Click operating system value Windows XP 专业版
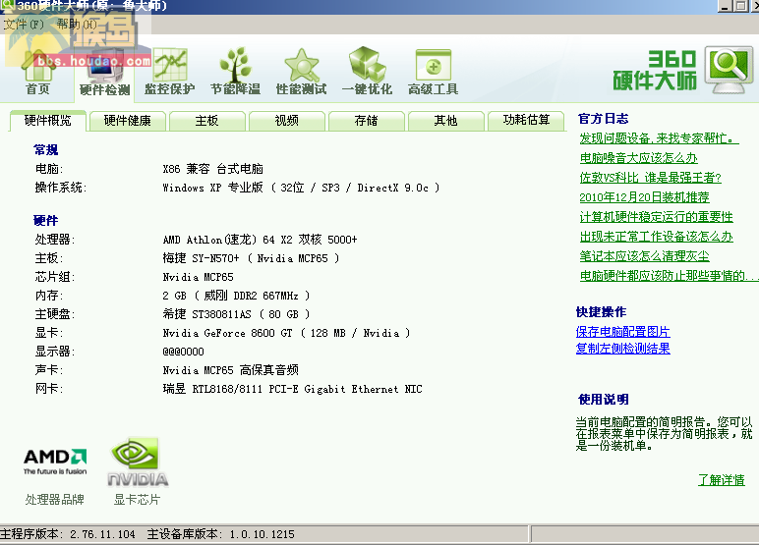Viewport: 759px width, 545px height. (301, 188)
